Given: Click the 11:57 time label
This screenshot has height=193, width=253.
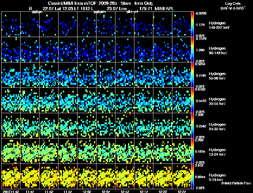Looking at the screenshot, I should [68, 191].
